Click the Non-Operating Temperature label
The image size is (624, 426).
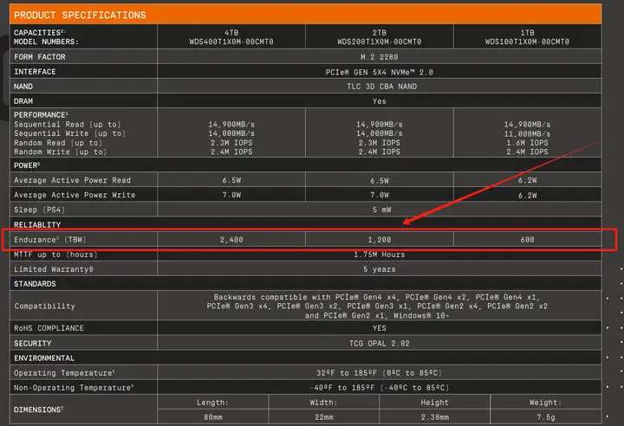point(73,387)
